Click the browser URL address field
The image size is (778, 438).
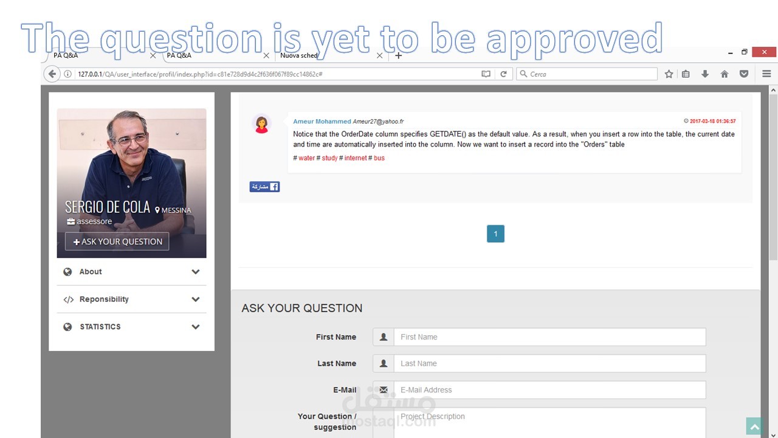pos(277,74)
